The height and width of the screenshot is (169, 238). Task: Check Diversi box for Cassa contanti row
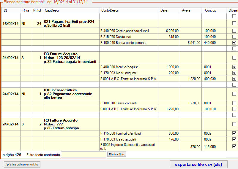click(234, 103)
